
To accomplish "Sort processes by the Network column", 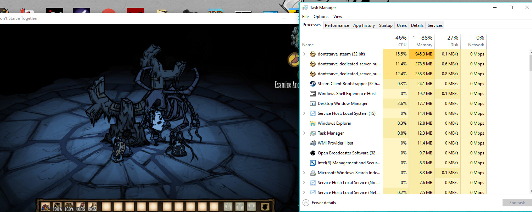I will (x=473, y=41).
